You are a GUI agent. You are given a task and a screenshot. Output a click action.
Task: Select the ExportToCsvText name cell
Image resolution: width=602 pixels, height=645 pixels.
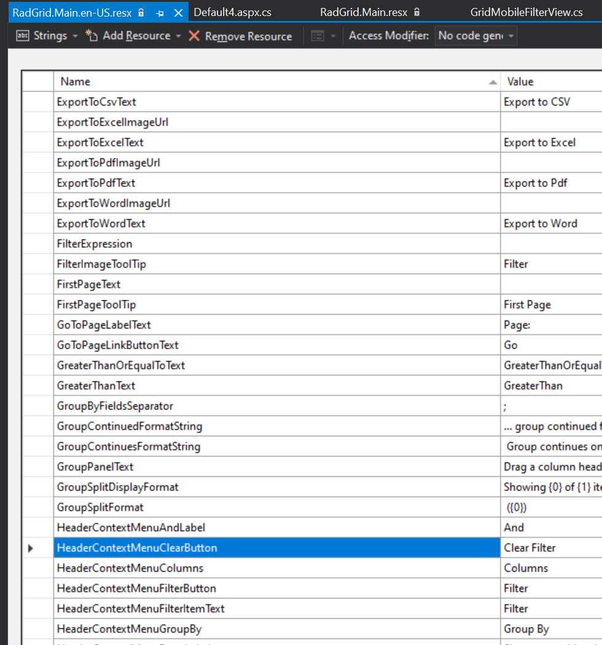(x=277, y=101)
